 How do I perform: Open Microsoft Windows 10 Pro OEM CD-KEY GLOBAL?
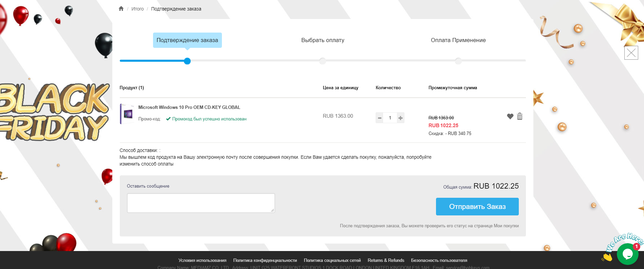189,107
